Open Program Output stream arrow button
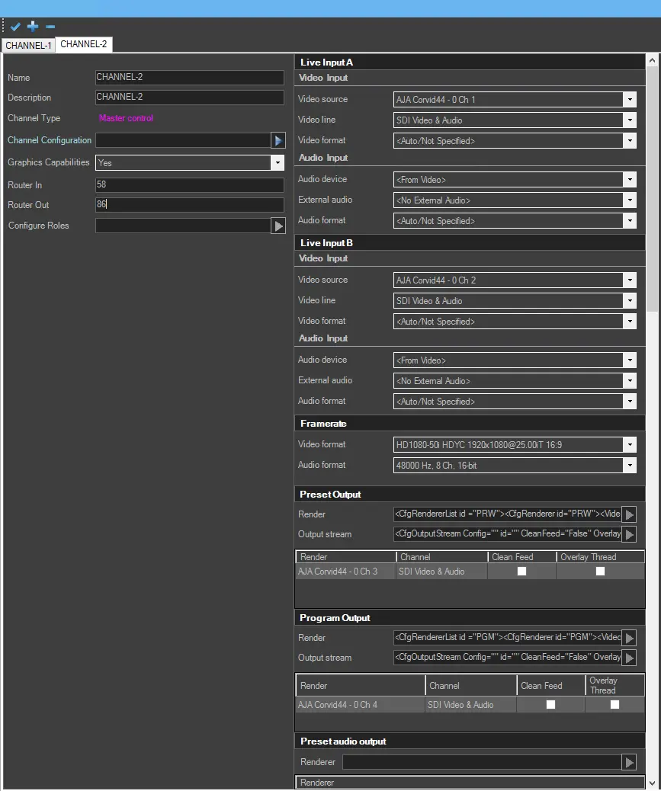The width and height of the screenshot is (661, 791). coord(630,658)
